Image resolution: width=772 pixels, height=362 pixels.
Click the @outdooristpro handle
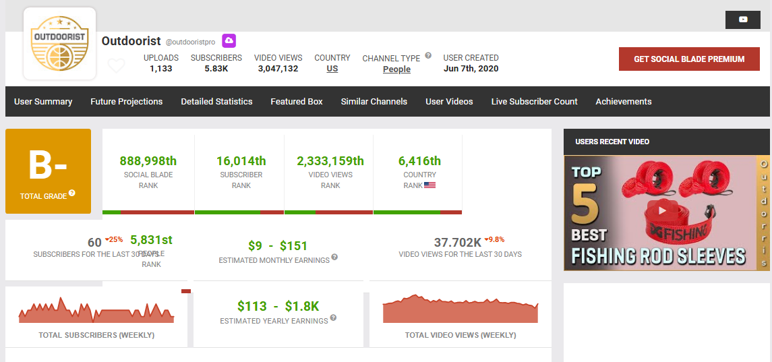click(x=191, y=42)
